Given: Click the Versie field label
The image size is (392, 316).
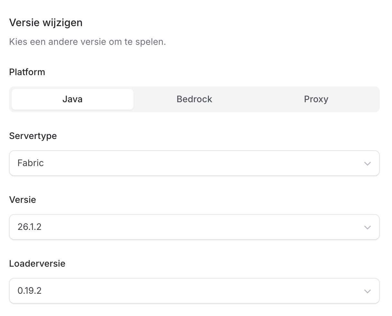Looking at the screenshot, I should click(x=23, y=200).
